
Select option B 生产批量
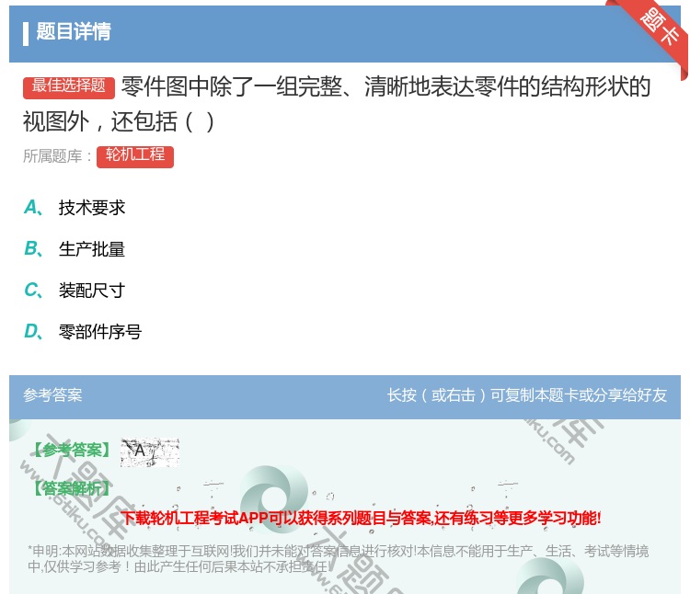pyautogui.click(x=75, y=249)
